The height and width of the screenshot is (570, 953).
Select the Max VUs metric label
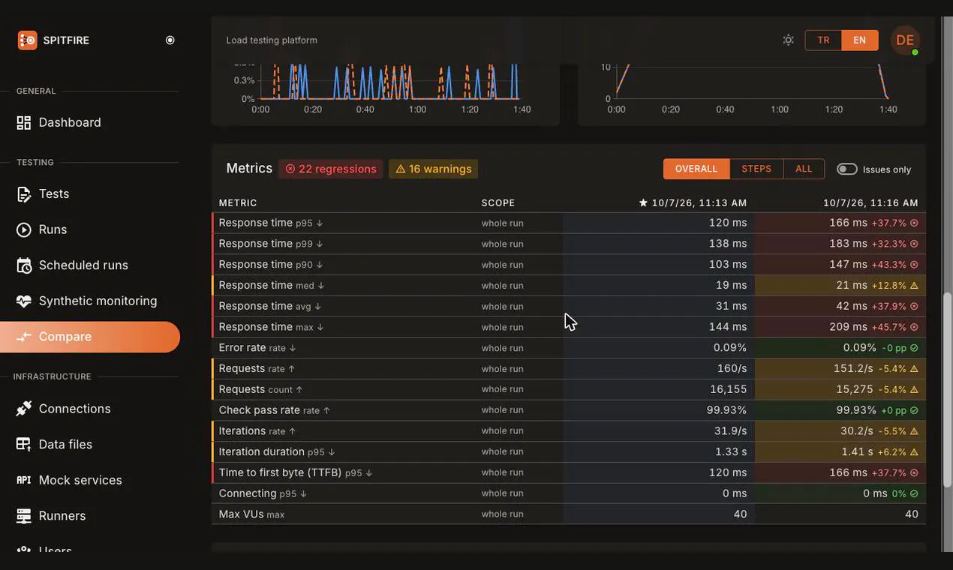tap(251, 514)
